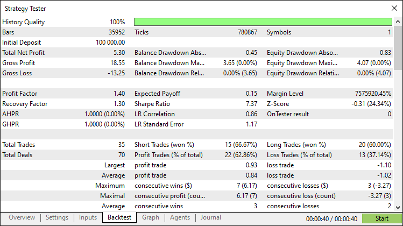The image size is (403, 226).
Task: Click the elapsed time 00:00:40 / 00:00:40
Action: click(331, 218)
